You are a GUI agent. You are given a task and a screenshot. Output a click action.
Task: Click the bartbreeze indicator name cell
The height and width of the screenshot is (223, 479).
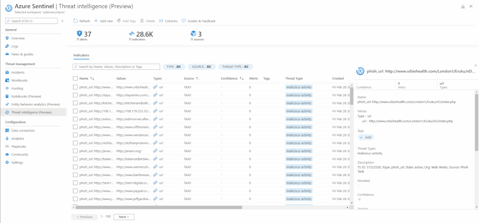coord(96,175)
